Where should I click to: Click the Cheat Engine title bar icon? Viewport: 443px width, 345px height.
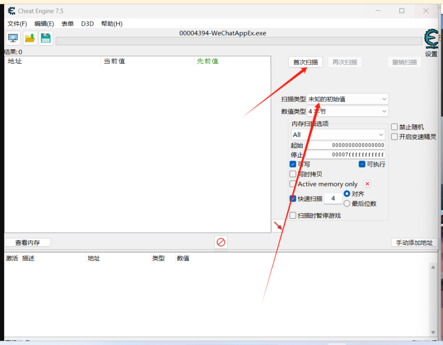(x=11, y=11)
